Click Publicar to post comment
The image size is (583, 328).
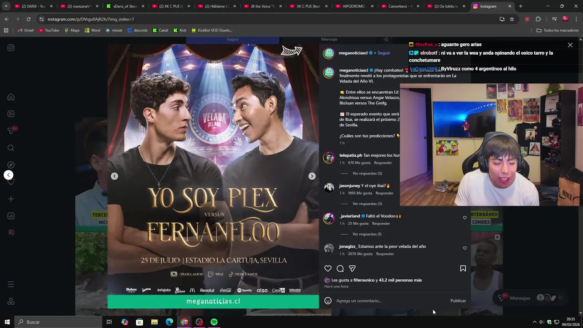tap(458, 301)
